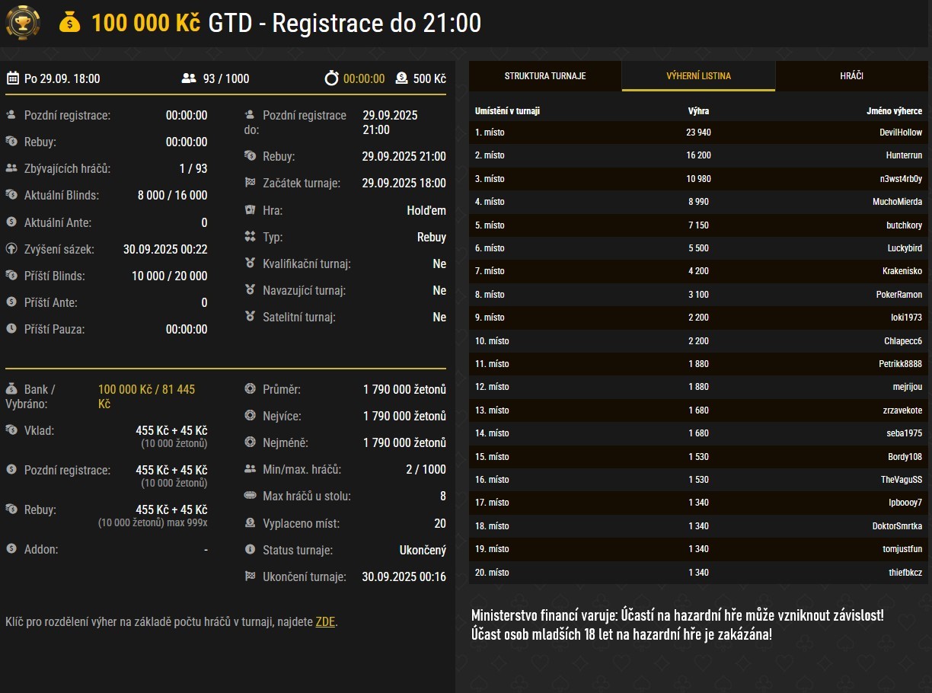Click the gold trophy chip logo
This screenshot has width=932, height=693.
coord(23,23)
